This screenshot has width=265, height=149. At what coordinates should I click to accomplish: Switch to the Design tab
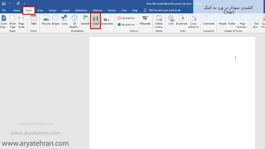53,10
